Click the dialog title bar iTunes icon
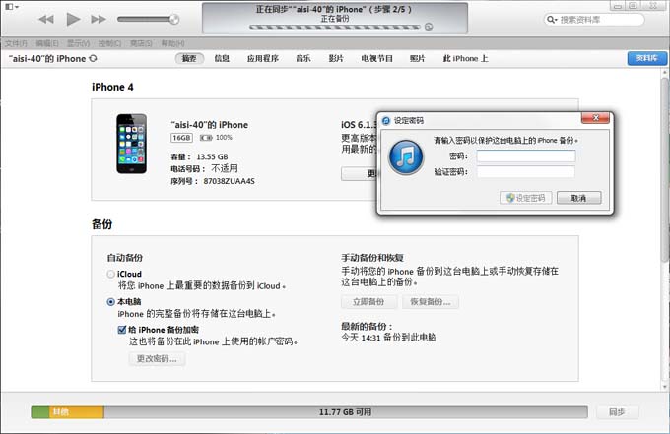670x434 pixels. pyautogui.click(x=386, y=121)
